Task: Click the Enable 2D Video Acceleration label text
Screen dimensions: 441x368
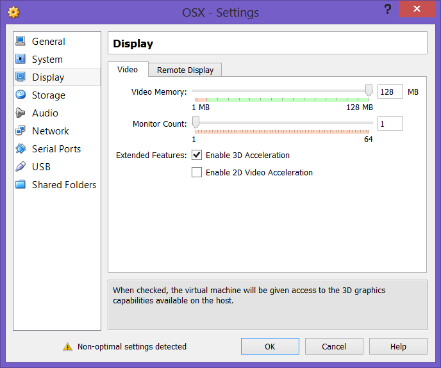Action: tap(259, 173)
